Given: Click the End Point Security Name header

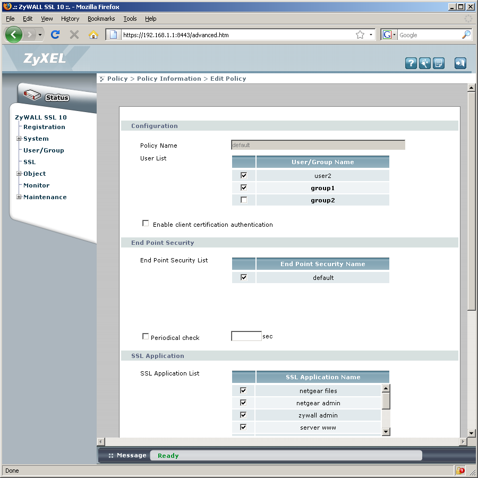Looking at the screenshot, I should (322, 263).
